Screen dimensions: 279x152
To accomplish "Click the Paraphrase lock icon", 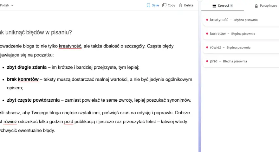I will pyautogui.click(x=256, y=6).
